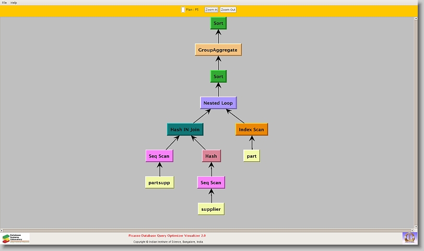This screenshot has width=424, height=251.
Task: Click the supplier table node
Action: (x=211, y=209)
